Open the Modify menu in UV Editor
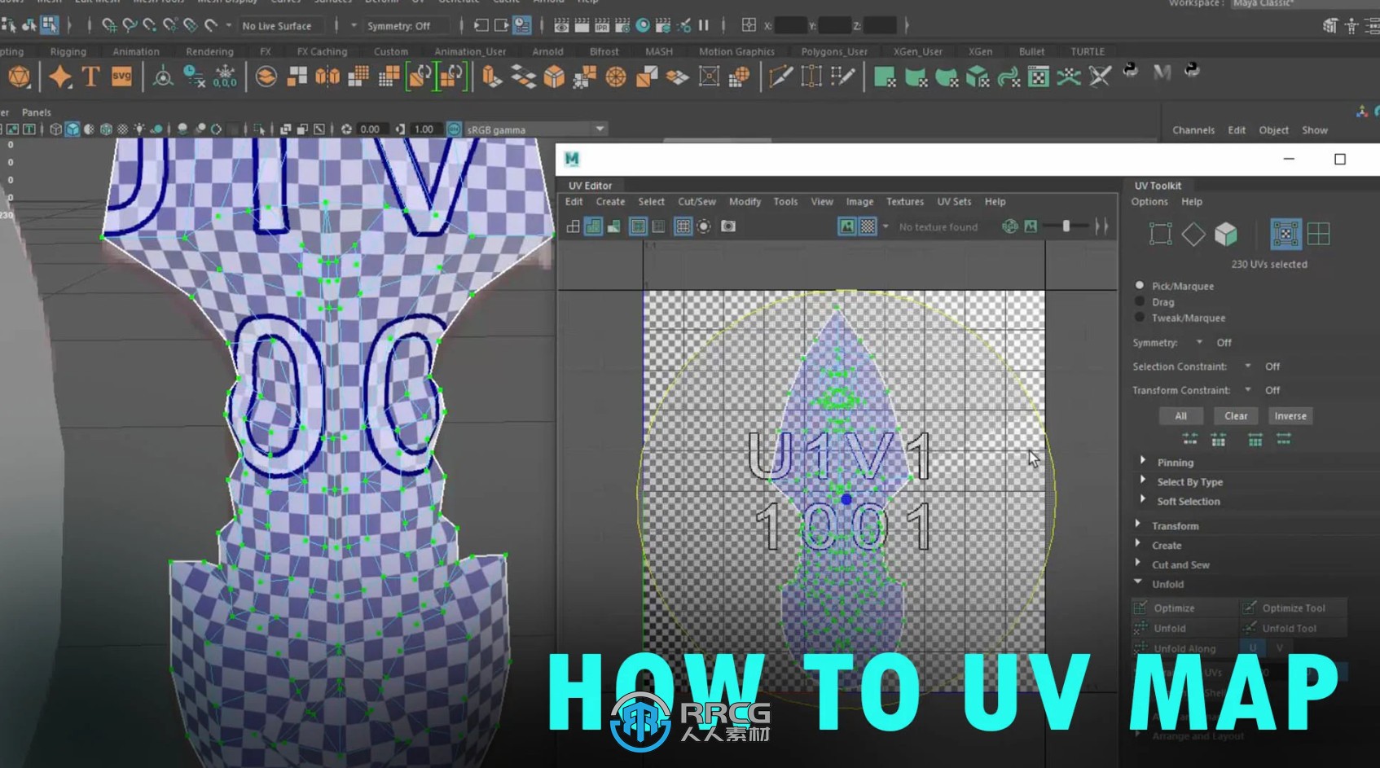 (x=745, y=201)
